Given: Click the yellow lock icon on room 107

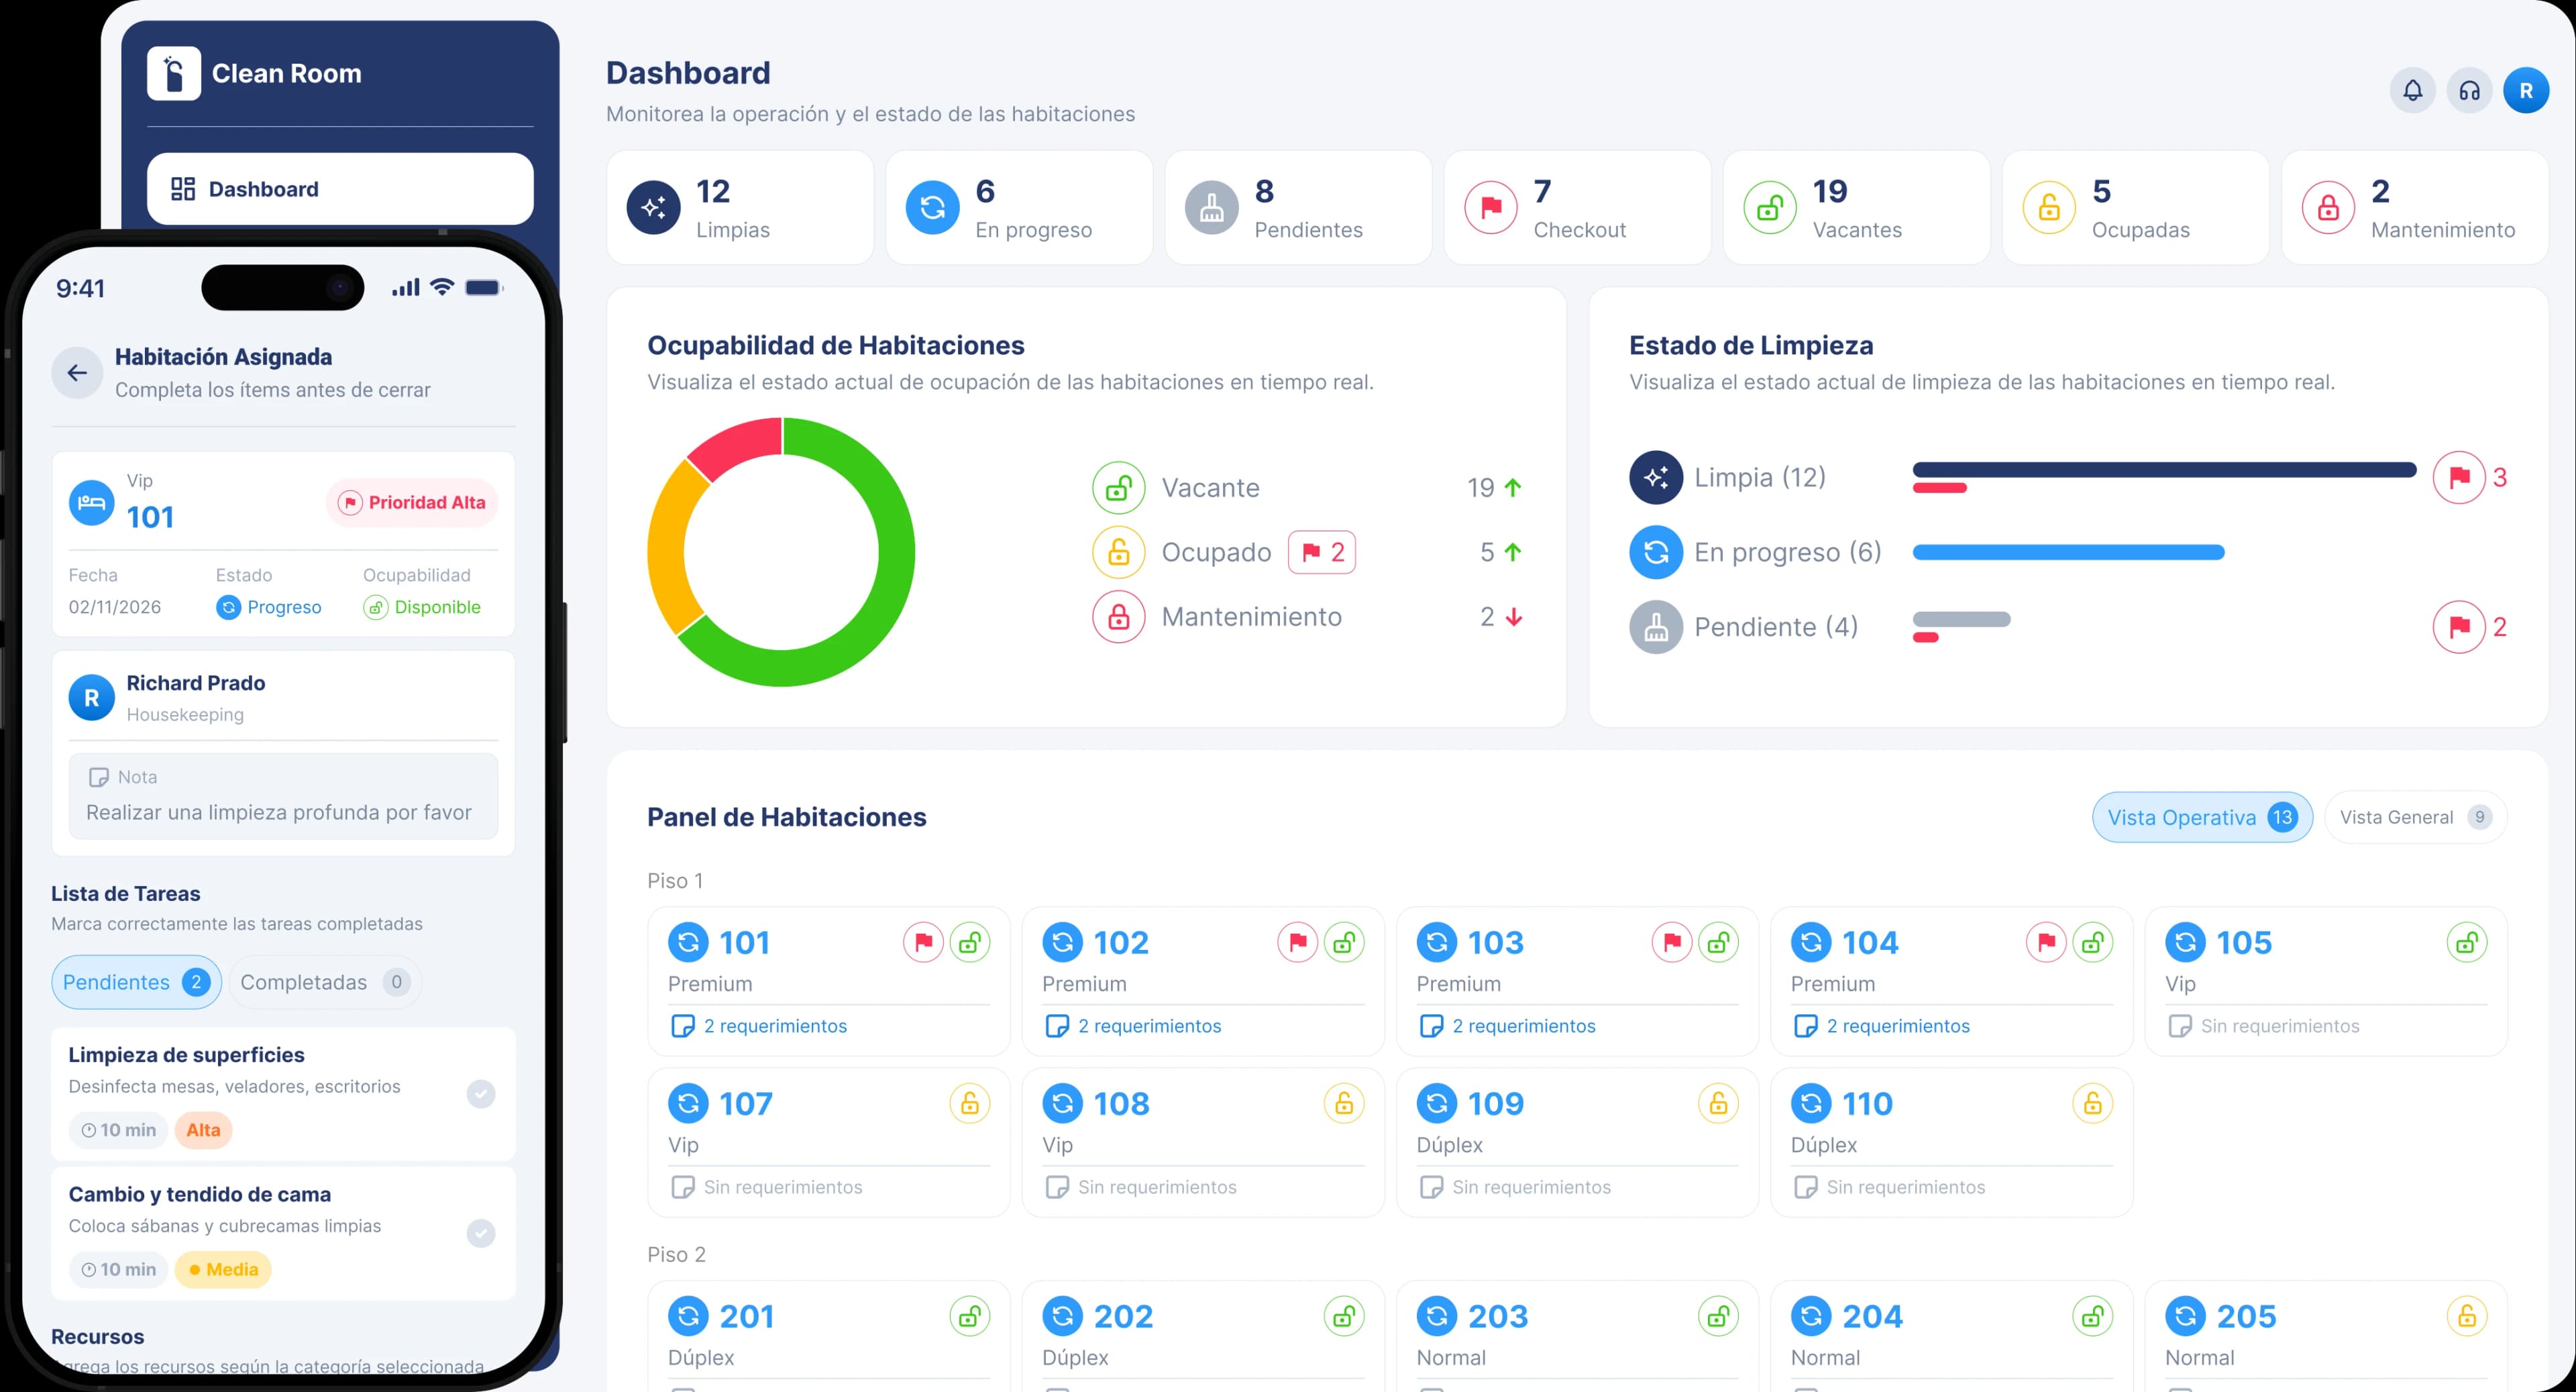Looking at the screenshot, I should pyautogui.click(x=969, y=1103).
